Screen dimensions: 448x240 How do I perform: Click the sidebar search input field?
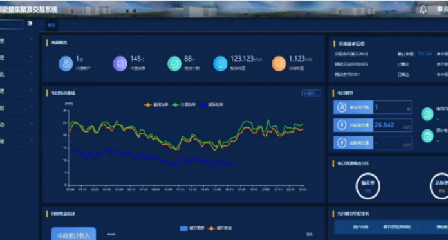[x=12, y=24]
